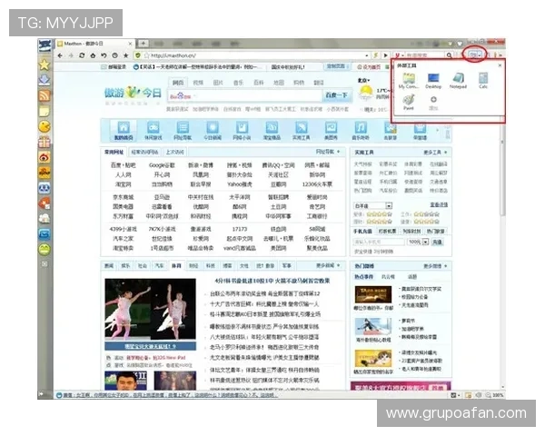
Task: Click the Maxthon logo menu icon
Action: pyautogui.click(x=45, y=45)
